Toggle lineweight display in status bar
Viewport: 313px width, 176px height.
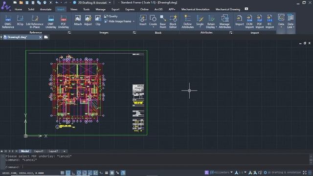(107, 173)
